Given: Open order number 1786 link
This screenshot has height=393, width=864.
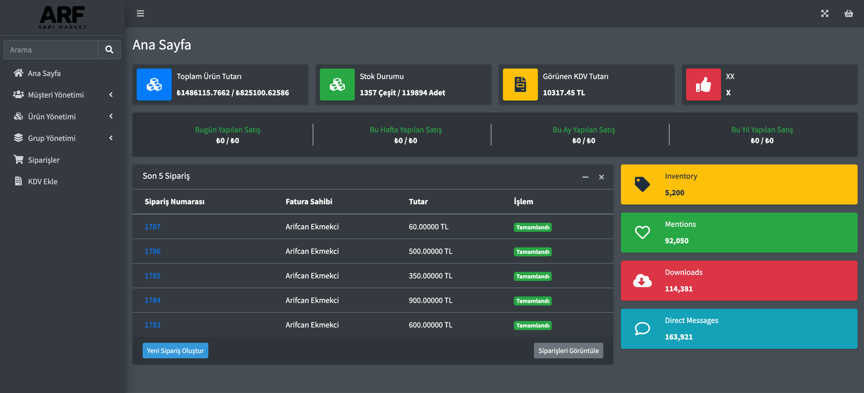Looking at the screenshot, I should (152, 251).
